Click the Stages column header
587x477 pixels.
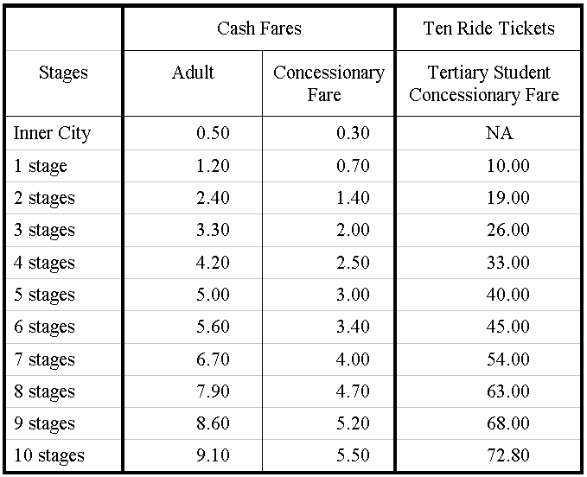[x=63, y=73]
